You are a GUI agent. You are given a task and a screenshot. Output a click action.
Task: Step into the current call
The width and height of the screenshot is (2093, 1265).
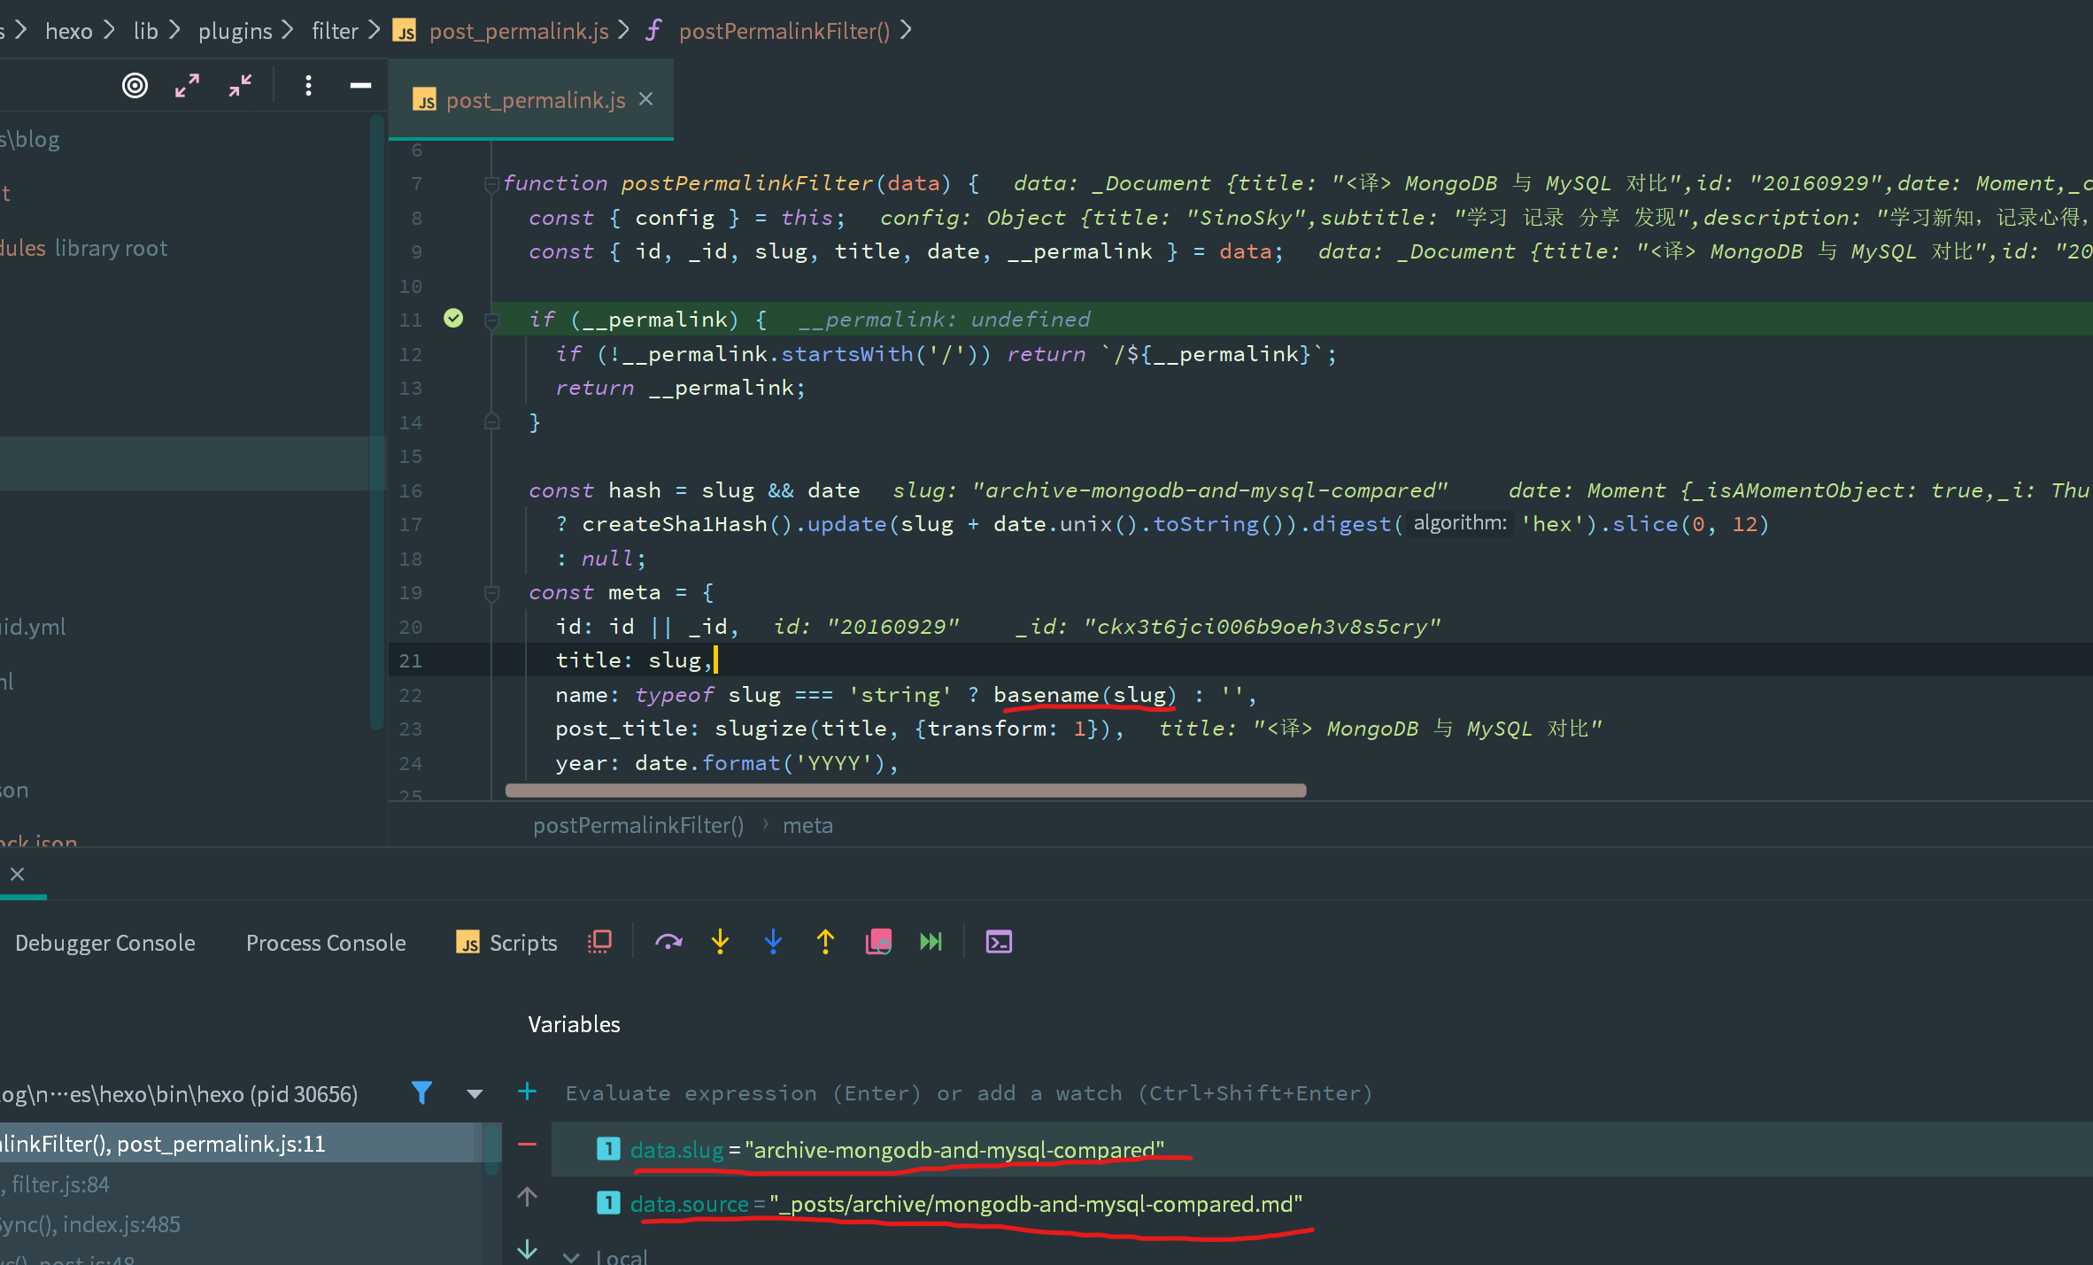click(720, 941)
